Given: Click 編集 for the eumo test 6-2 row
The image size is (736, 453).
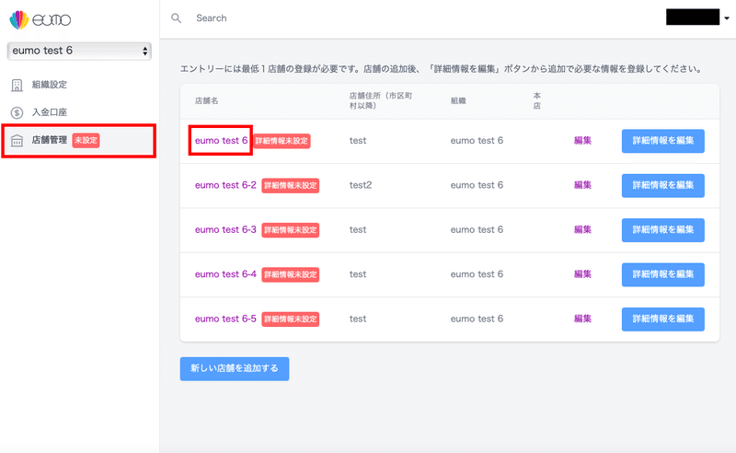Looking at the screenshot, I should (582, 185).
